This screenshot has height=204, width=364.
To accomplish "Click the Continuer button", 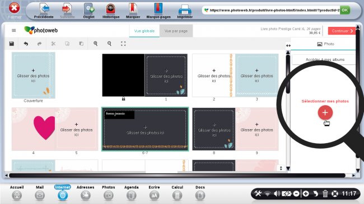I will [x=342, y=31].
